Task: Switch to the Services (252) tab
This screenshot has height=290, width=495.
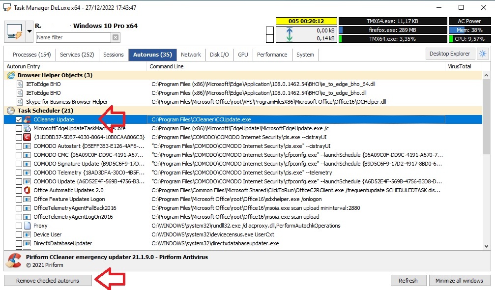Action: (77, 55)
